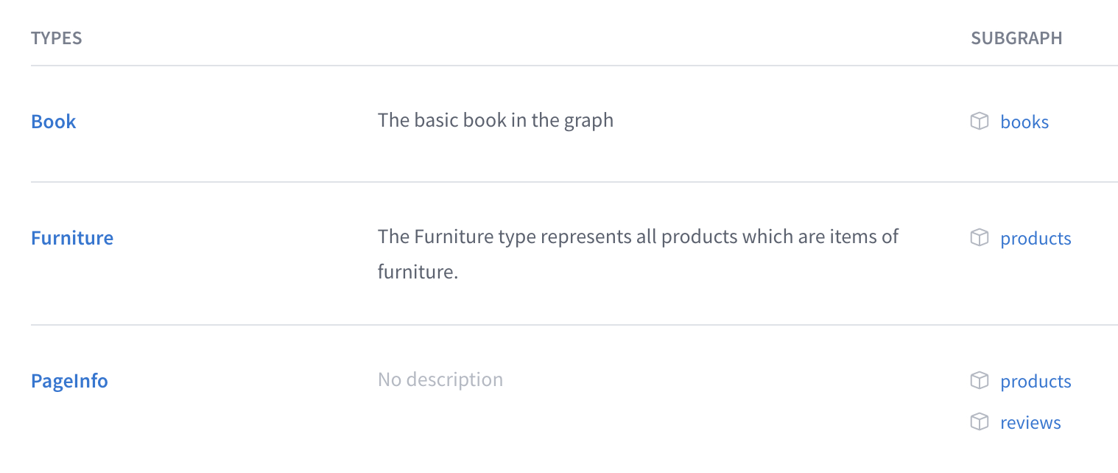Go to the books subgraph
Viewport: 1118px width, 473px height.
1024,122
